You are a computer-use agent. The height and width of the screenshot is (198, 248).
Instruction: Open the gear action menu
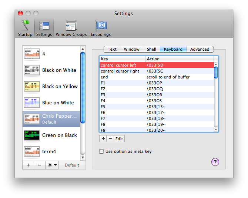point(52,165)
